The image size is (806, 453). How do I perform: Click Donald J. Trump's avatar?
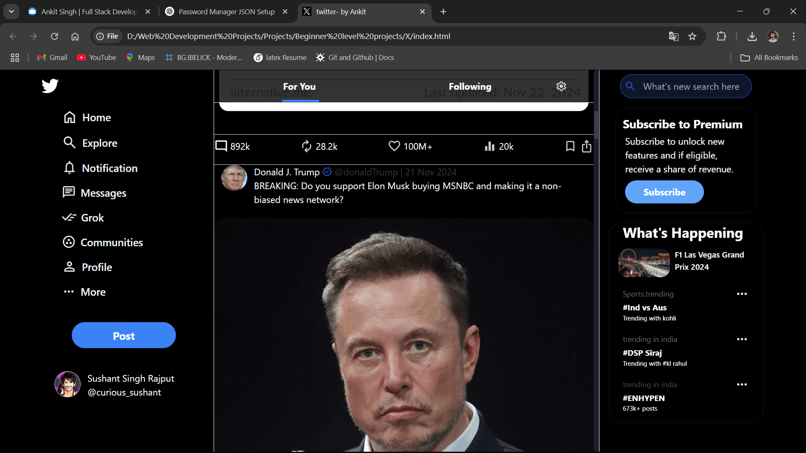click(x=234, y=178)
